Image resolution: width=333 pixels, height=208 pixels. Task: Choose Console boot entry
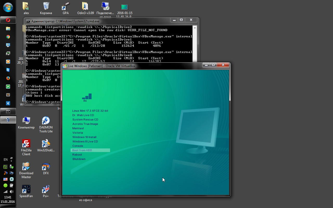coord(78,146)
